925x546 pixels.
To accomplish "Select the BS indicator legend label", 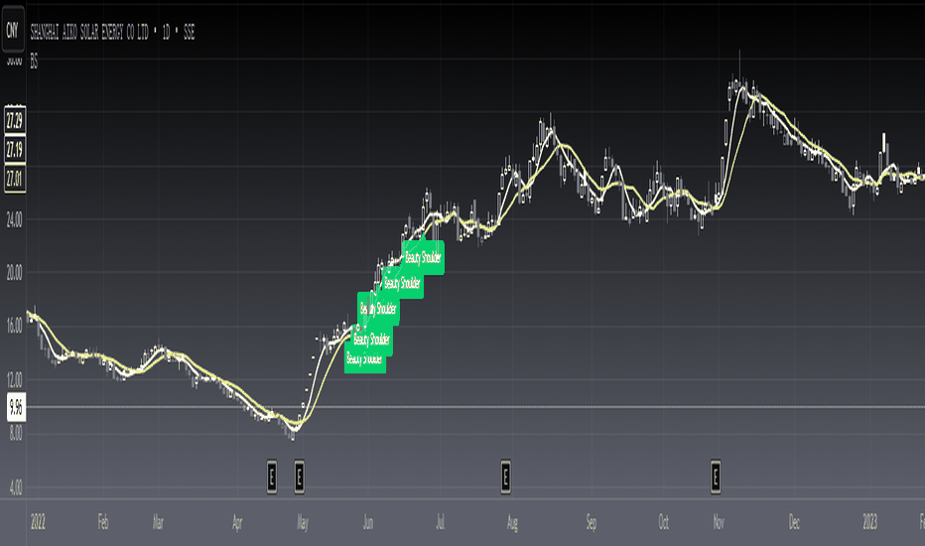I will click(x=34, y=61).
